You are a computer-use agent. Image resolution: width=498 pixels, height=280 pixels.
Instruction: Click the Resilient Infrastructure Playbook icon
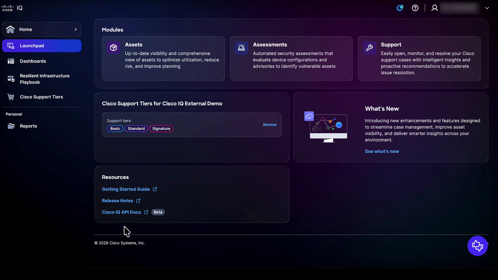[x=11, y=79]
